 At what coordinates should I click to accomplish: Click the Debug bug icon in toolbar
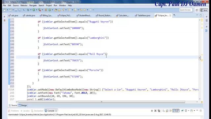pyautogui.click(x=28, y=10)
